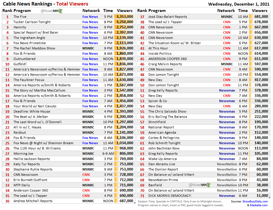The image size is (273, 210).
Task: Select 'Your World w/ Neil Cavuto'
Action: [x=35, y=106]
